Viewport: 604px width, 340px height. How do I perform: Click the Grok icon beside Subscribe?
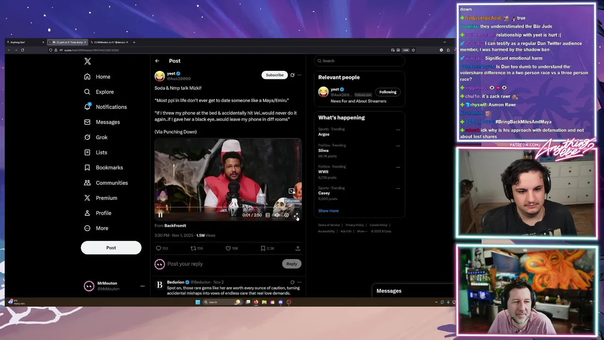[293, 75]
